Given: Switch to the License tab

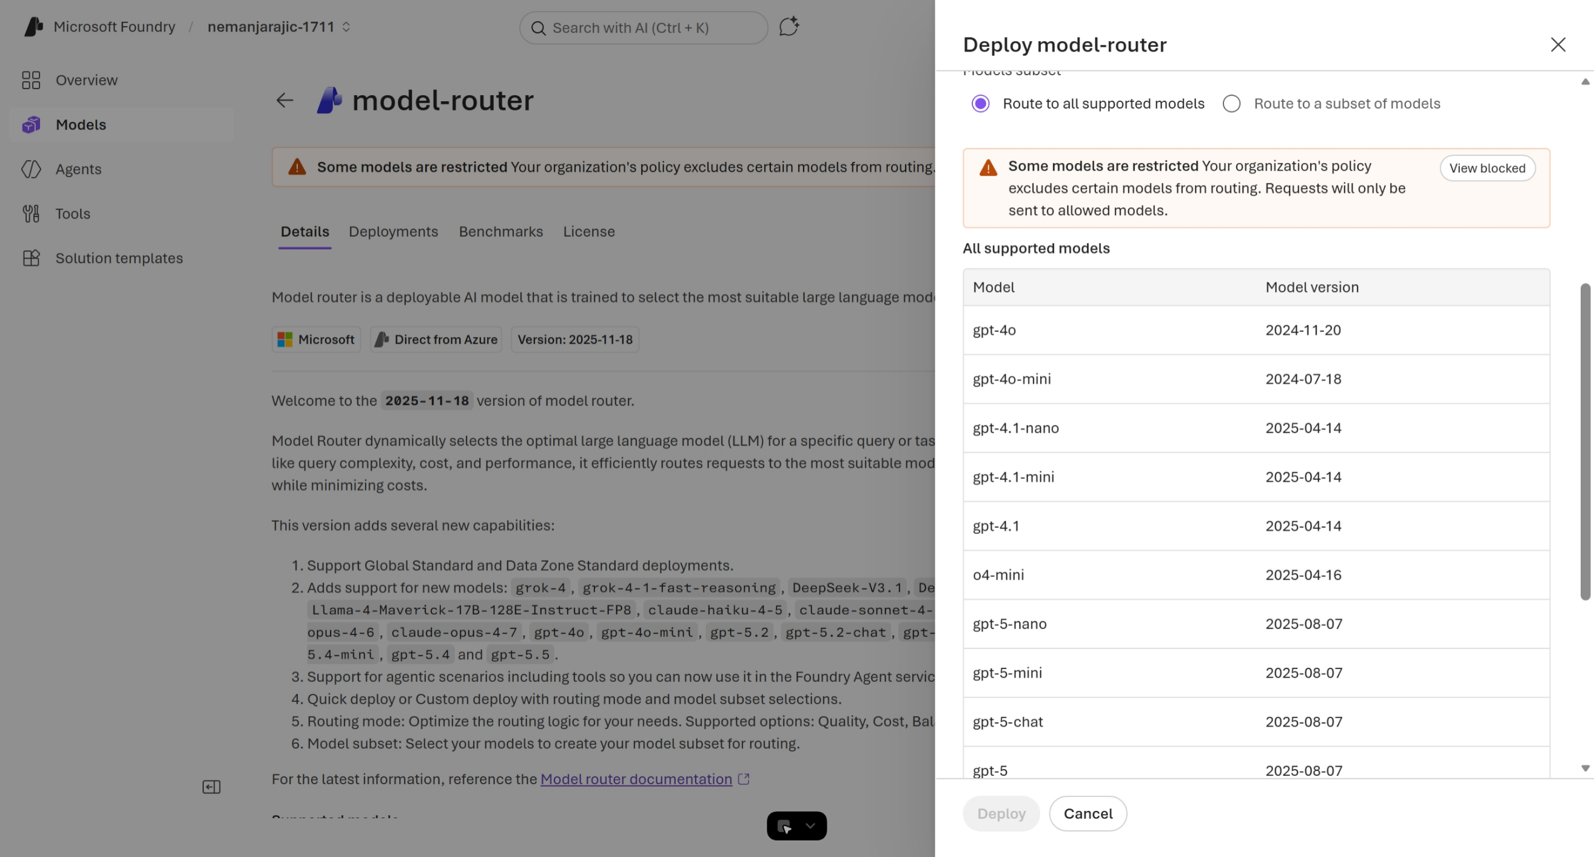Looking at the screenshot, I should pyautogui.click(x=589, y=232).
